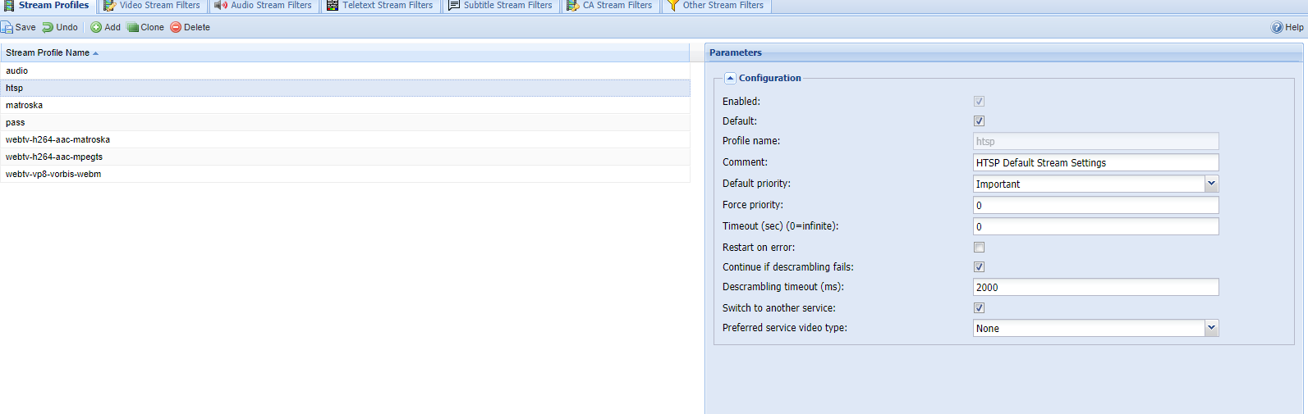Click the Clone profile icon
Viewport: 1308px width, 414px height.
(133, 27)
